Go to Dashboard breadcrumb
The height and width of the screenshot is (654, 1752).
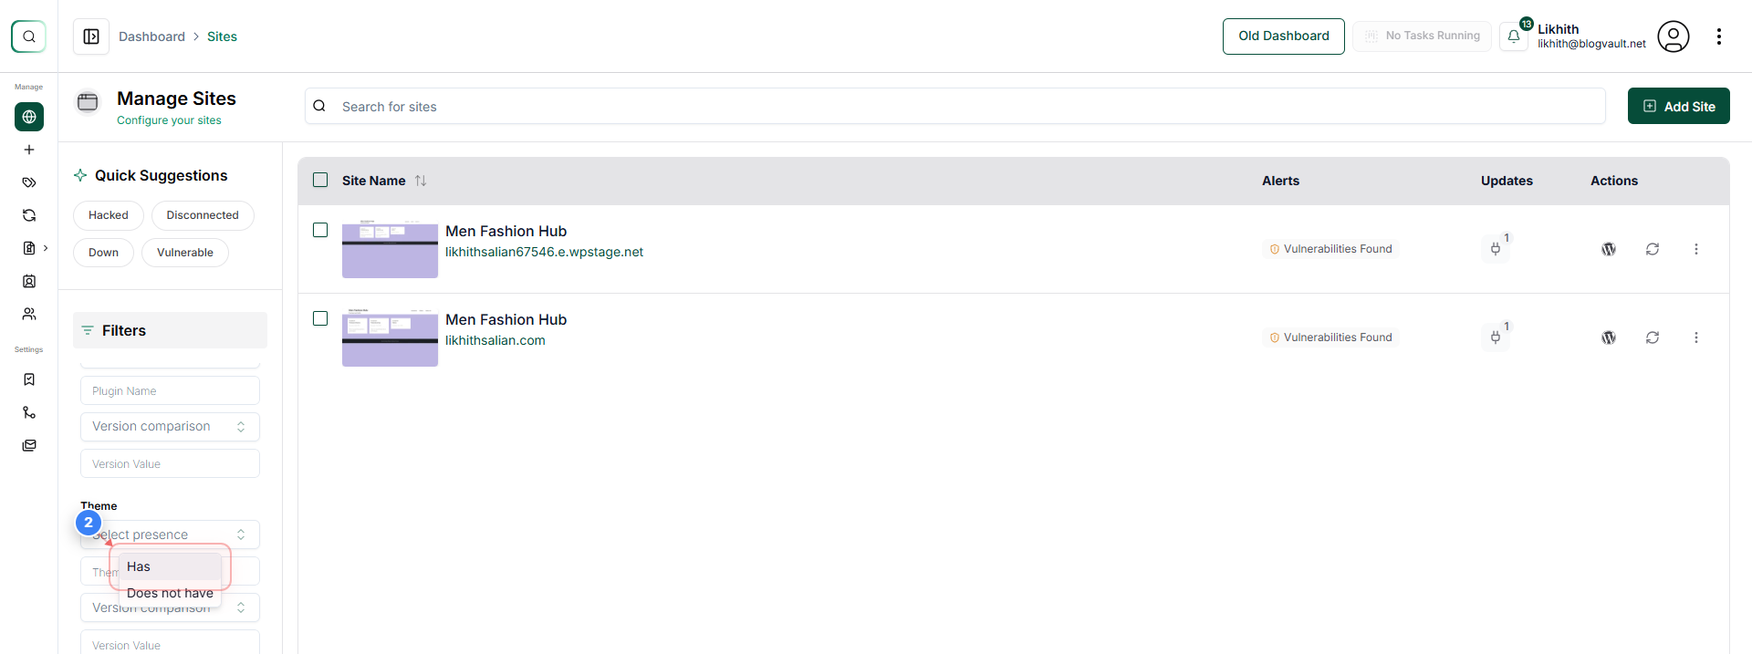pyautogui.click(x=151, y=36)
